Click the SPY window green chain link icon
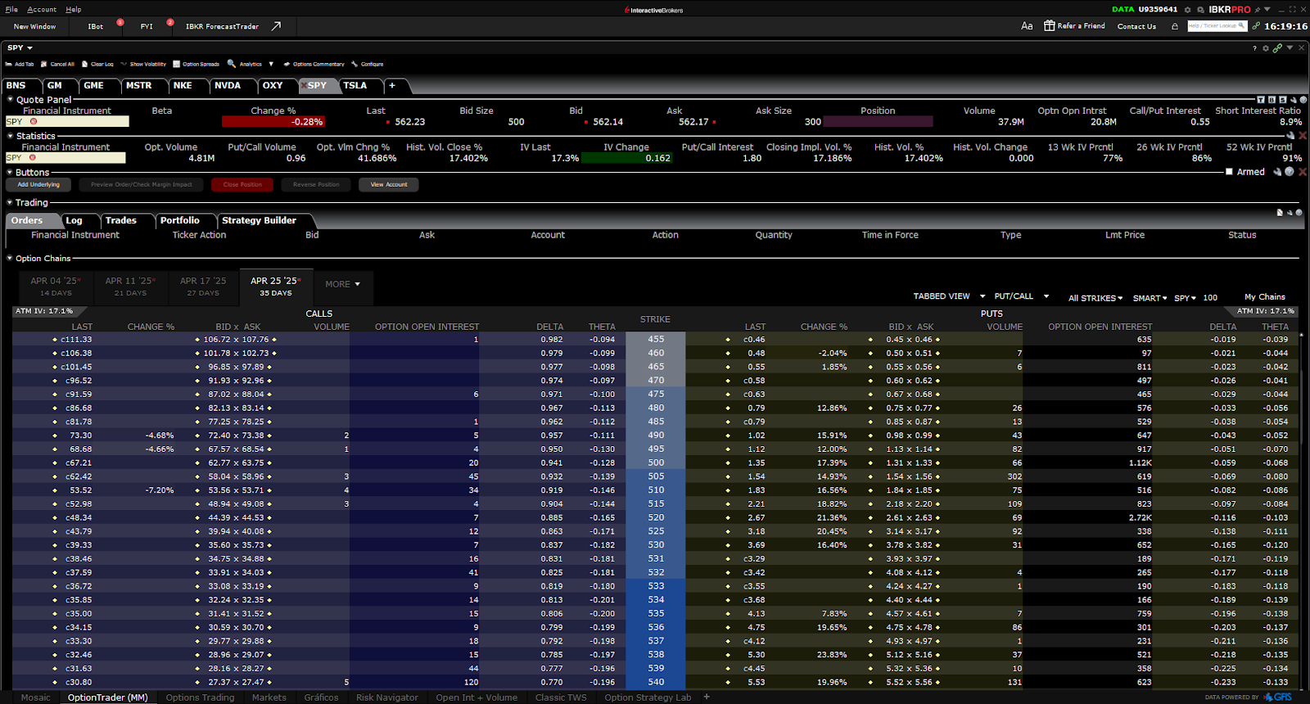The width and height of the screenshot is (1310, 704). coord(1277,48)
